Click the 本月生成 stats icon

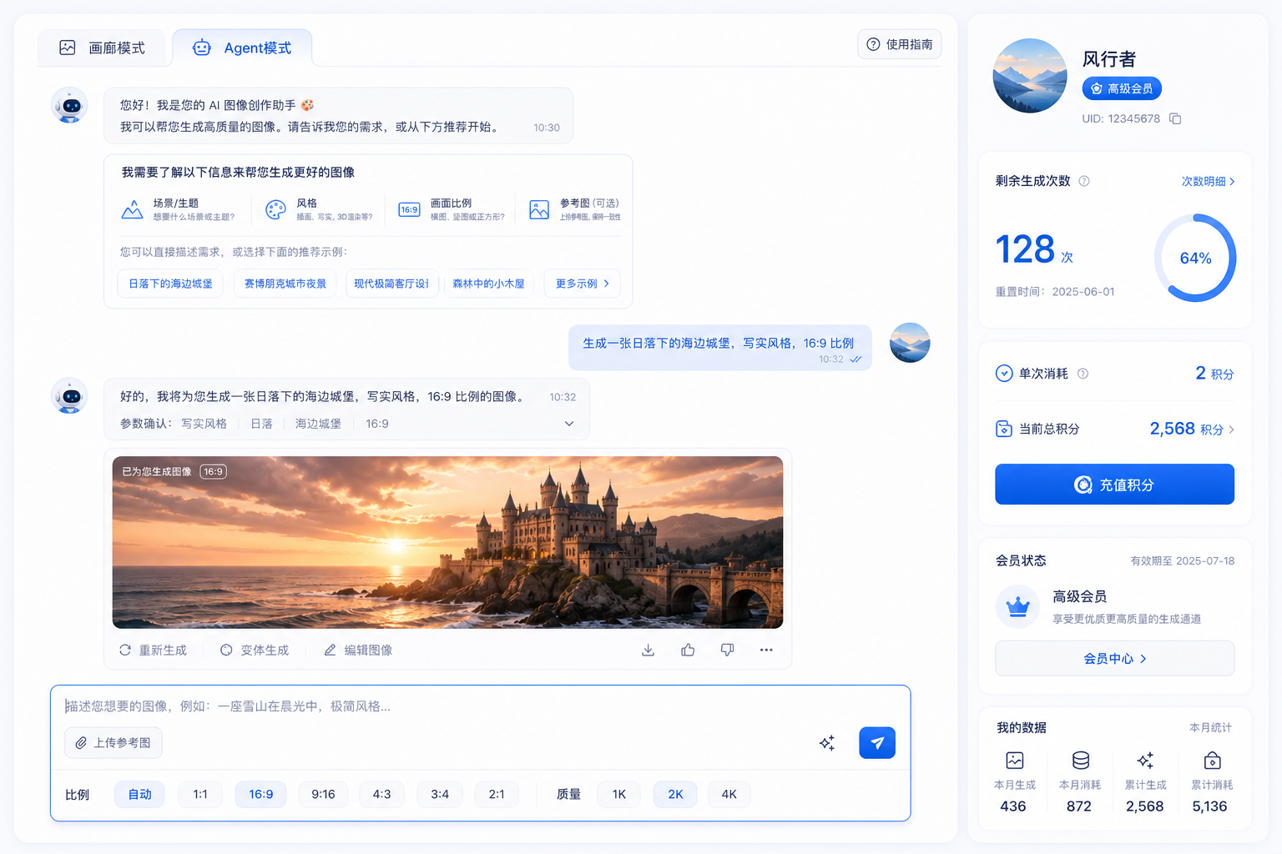click(1015, 761)
